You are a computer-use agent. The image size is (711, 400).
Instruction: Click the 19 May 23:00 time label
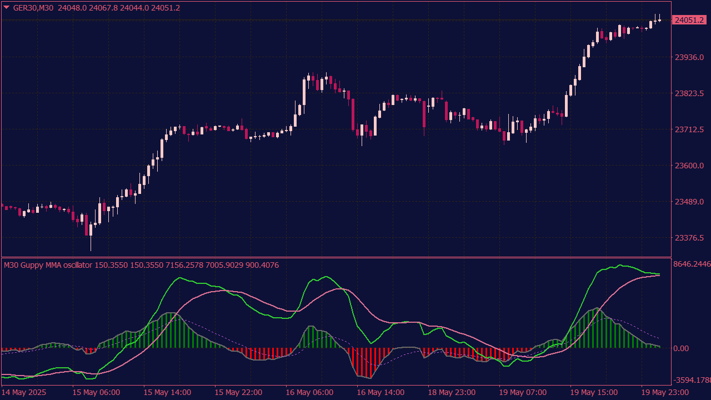coord(665,392)
